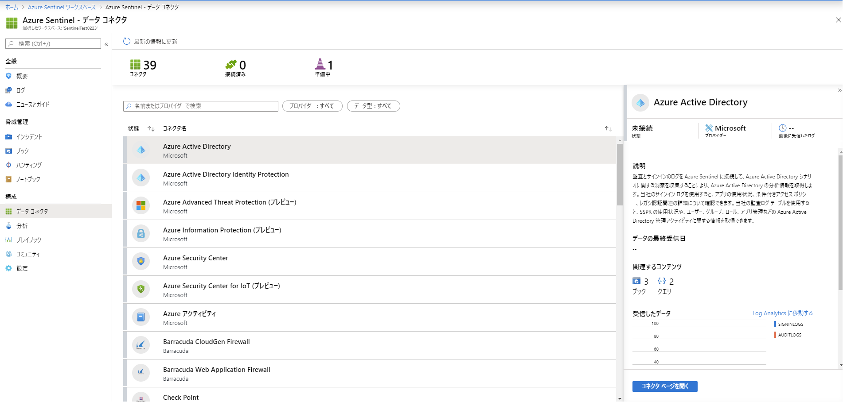This screenshot has width=843, height=402.
Task: Click the 分析 flask icon
Action: coord(8,226)
